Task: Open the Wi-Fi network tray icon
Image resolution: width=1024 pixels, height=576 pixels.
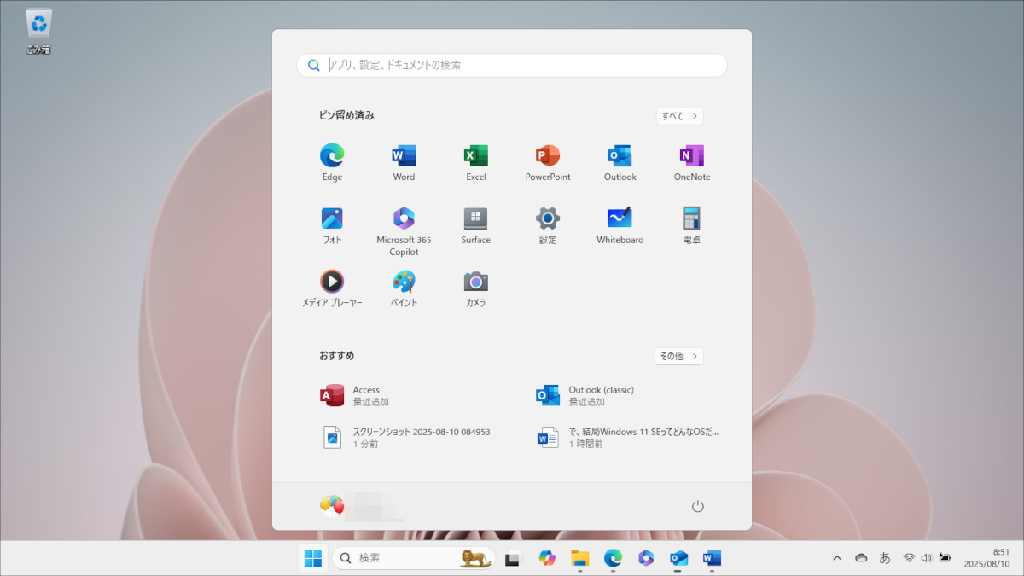Action: coord(910,558)
